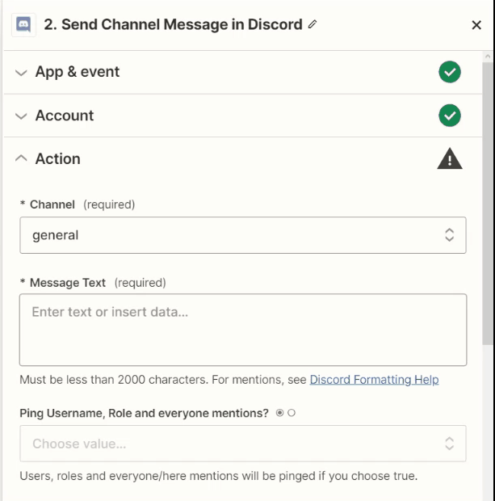Click the scrollbar up arrow

click(x=488, y=57)
